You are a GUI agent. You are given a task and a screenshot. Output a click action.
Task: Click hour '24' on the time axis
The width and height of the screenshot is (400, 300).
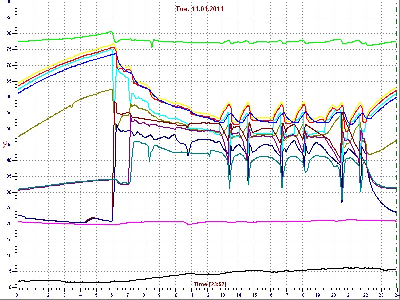pyautogui.click(x=396, y=295)
